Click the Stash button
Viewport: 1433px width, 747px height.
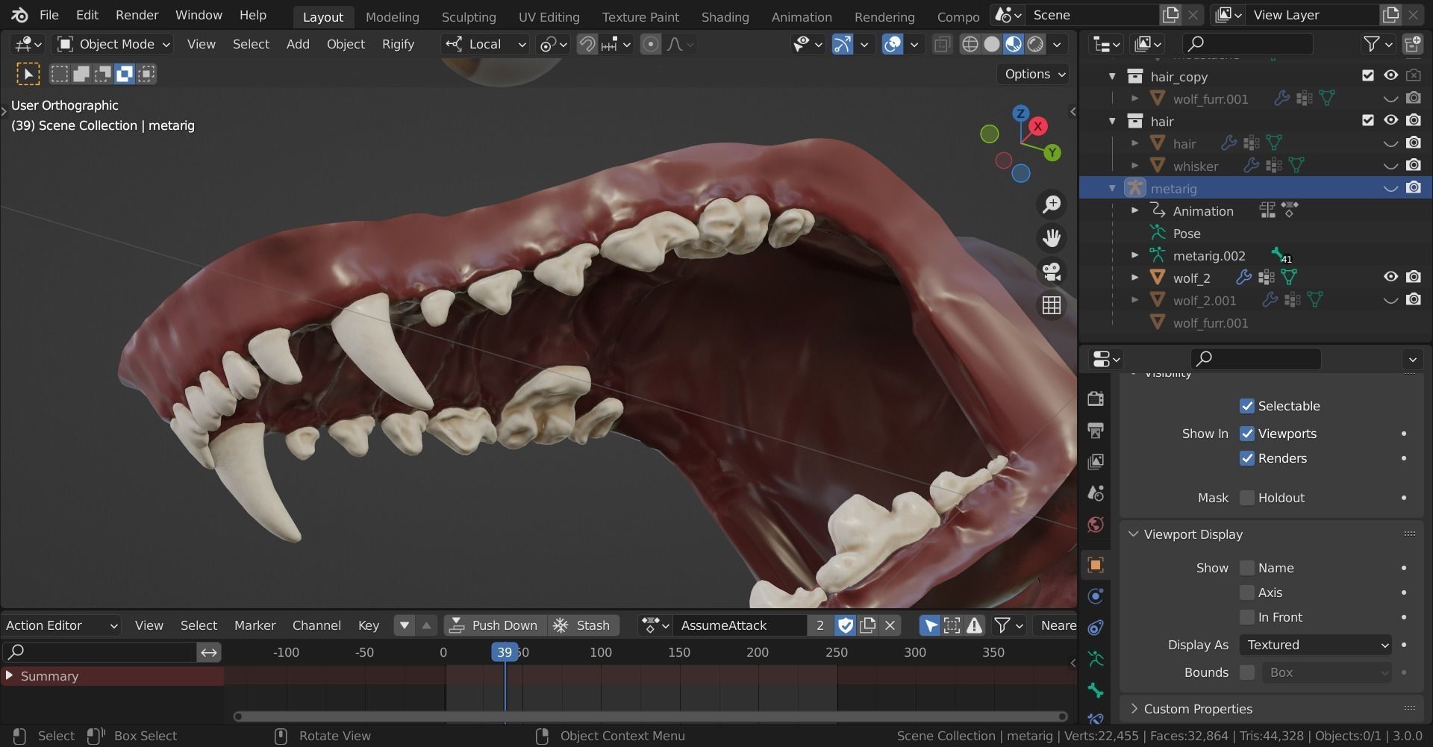(x=584, y=625)
